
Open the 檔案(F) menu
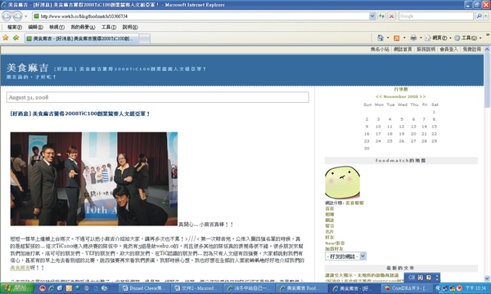coord(15,28)
